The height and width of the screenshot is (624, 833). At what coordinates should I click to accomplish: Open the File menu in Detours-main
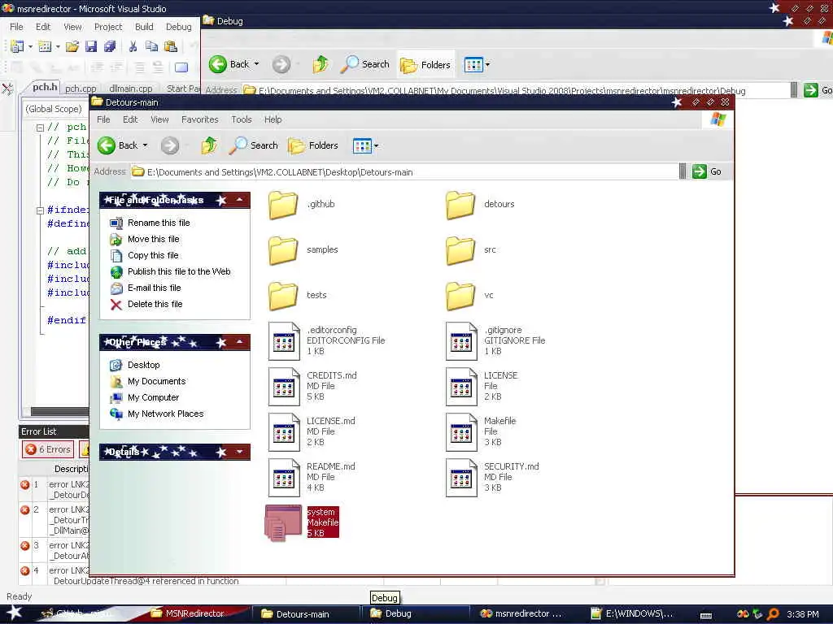click(x=103, y=119)
